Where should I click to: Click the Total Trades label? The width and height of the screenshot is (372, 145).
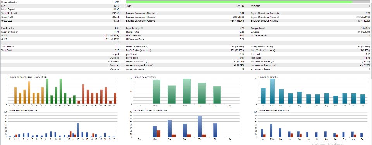[7, 47]
